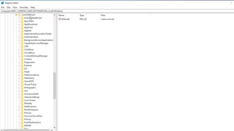
Task: Click the tree scroll up arrow
Action: 54,15
